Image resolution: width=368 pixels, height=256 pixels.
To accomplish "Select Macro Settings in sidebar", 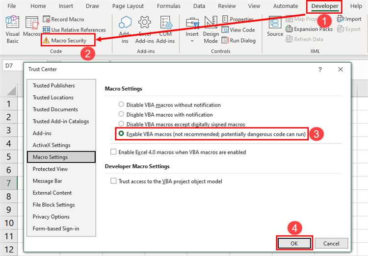I will pyautogui.click(x=61, y=157).
